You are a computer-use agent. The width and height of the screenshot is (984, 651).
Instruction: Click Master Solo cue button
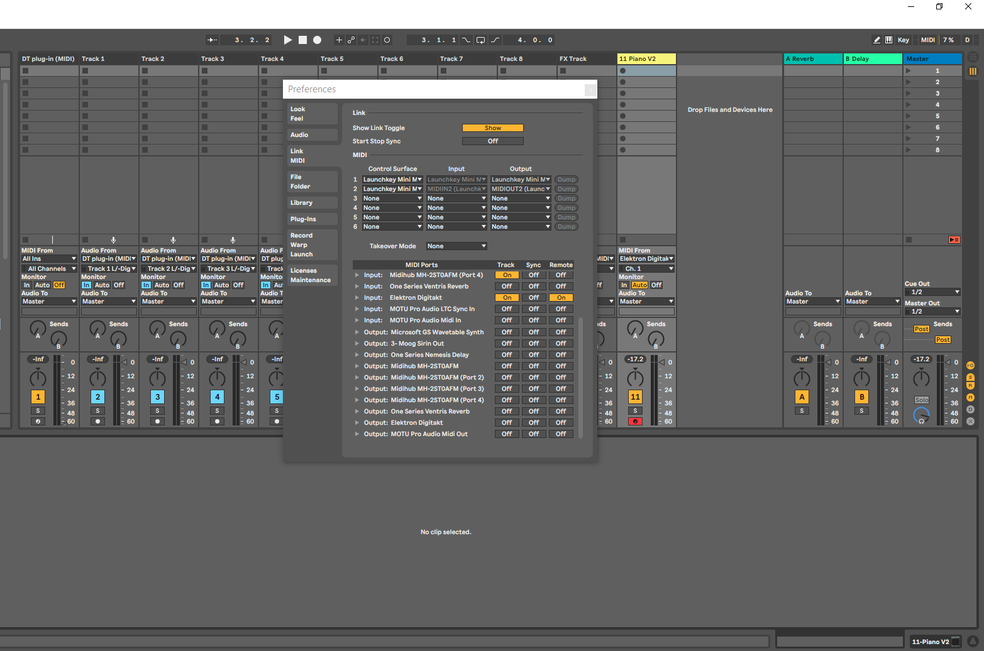click(921, 400)
